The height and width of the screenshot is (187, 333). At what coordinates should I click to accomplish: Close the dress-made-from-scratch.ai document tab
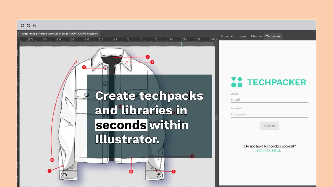pos(18,34)
